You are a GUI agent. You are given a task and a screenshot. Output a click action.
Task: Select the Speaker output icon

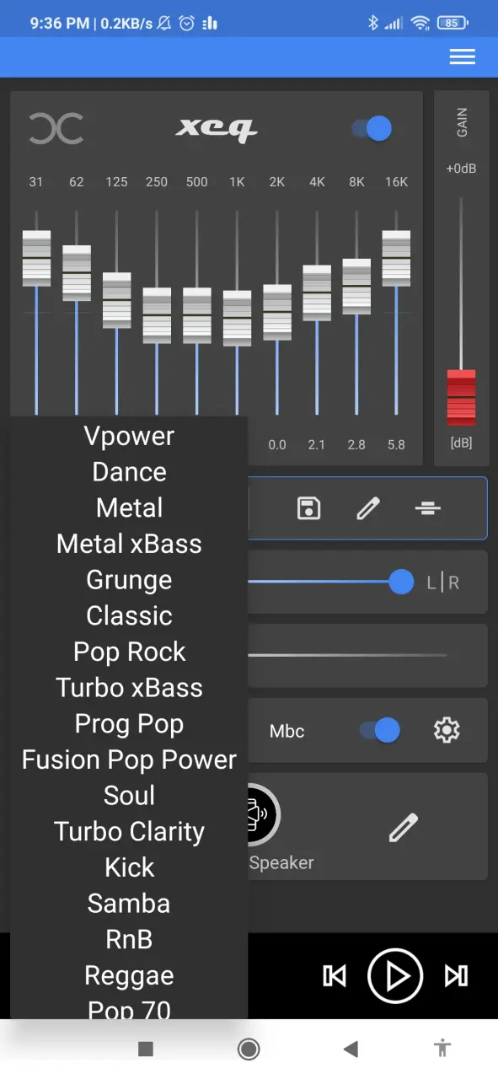click(262, 816)
